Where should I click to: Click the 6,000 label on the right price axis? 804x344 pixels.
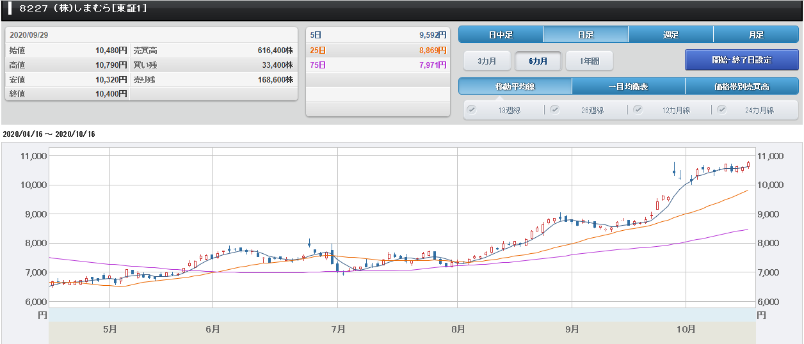tap(769, 302)
